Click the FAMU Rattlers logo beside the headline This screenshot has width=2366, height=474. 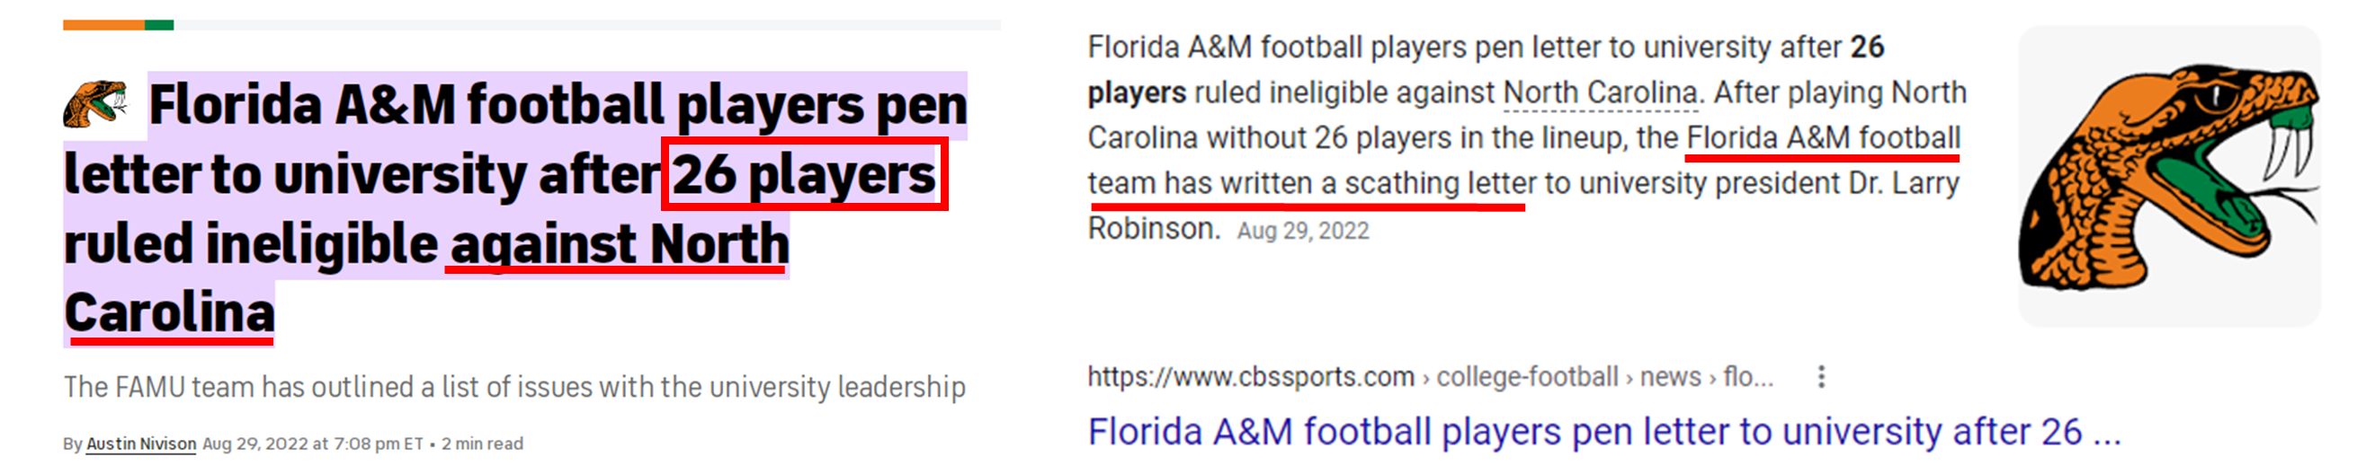point(95,102)
